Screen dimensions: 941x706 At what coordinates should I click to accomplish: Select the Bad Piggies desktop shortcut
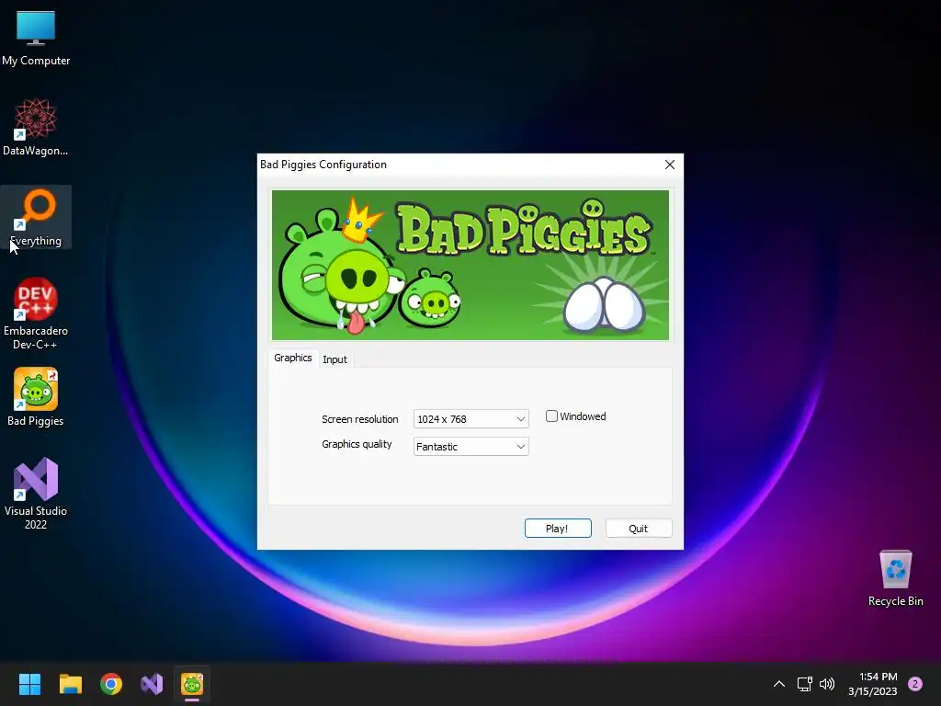tap(36, 397)
